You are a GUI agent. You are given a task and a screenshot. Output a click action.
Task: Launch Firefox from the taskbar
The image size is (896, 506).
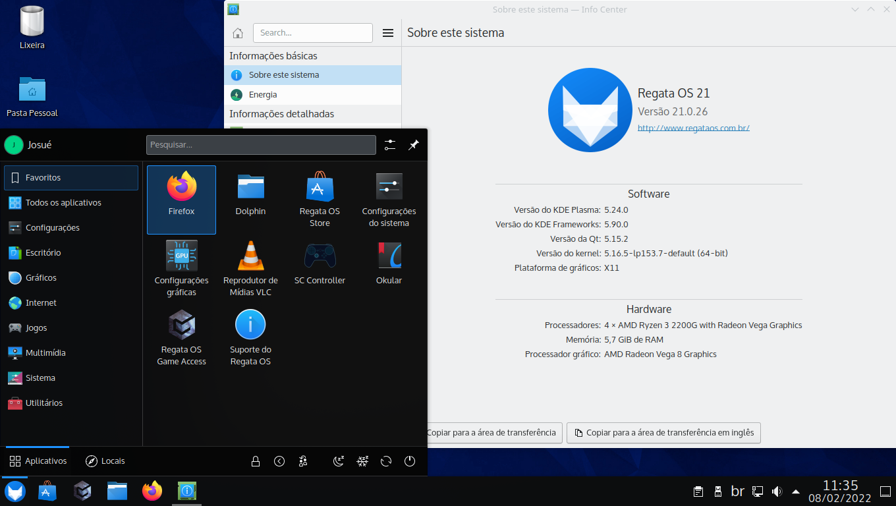(x=152, y=491)
